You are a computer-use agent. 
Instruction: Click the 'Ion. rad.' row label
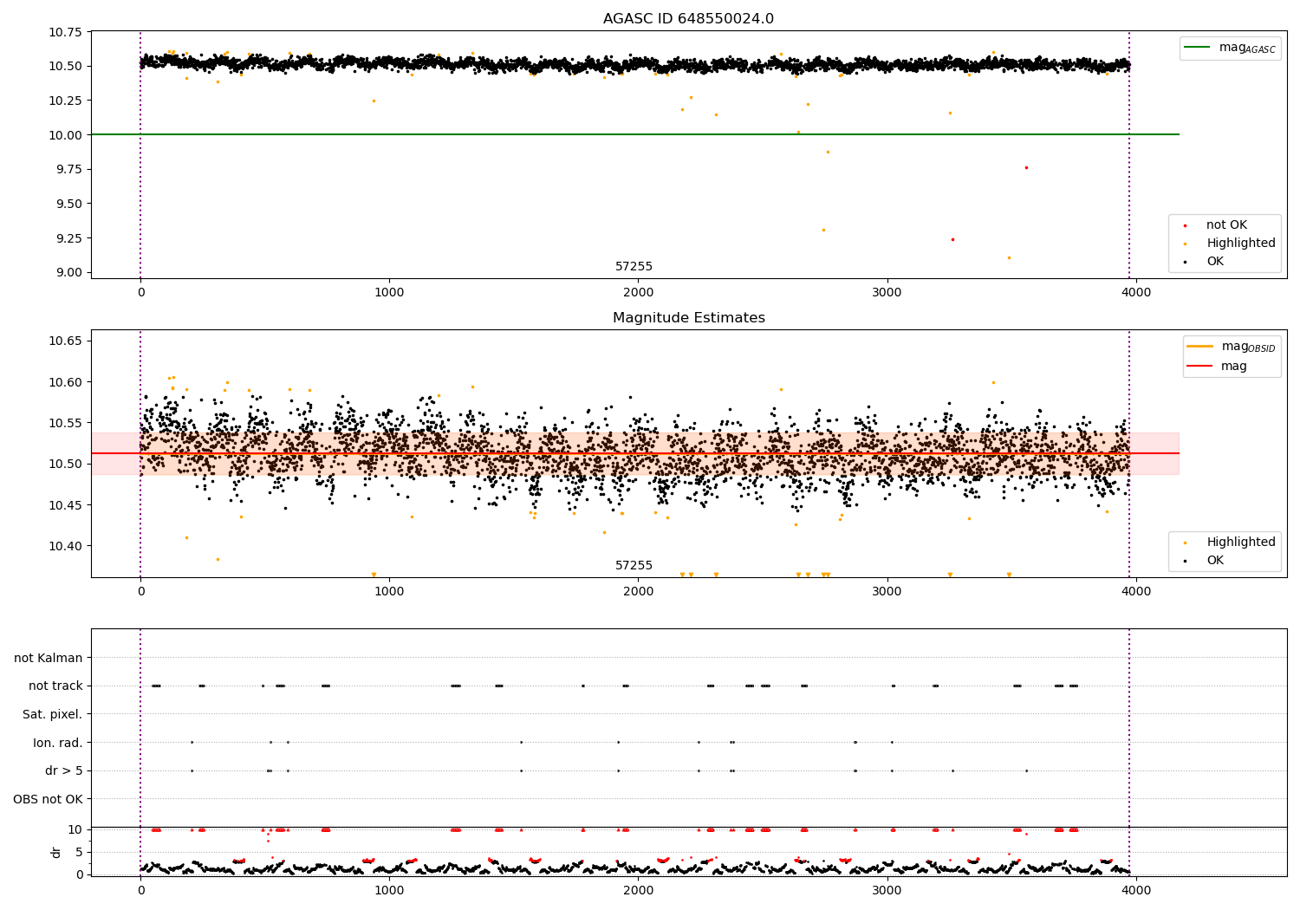pos(58,743)
